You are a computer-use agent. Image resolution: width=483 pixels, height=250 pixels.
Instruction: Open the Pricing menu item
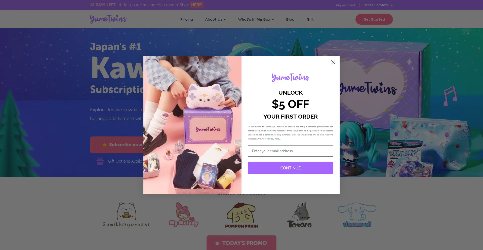187,19
